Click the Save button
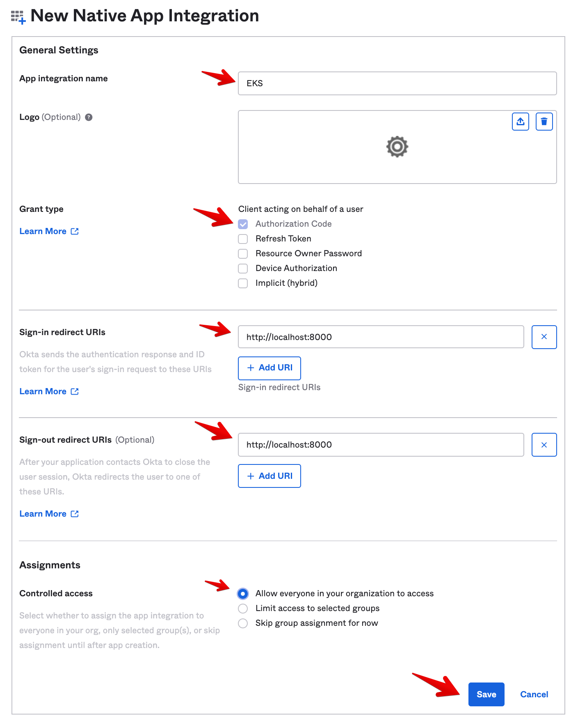The height and width of the screenshot is (717, 571). [x=486, y=694]
